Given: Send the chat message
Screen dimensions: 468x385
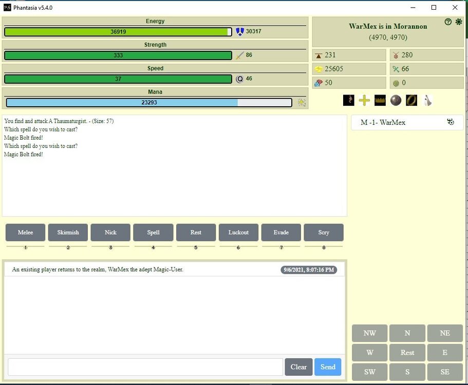Looking at the screenshot, I should pos(327,367).
